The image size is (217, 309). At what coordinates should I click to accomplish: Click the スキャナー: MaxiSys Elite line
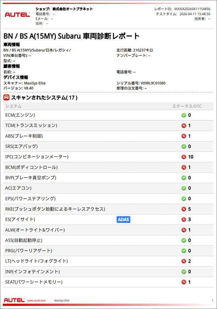pos(24,83)
